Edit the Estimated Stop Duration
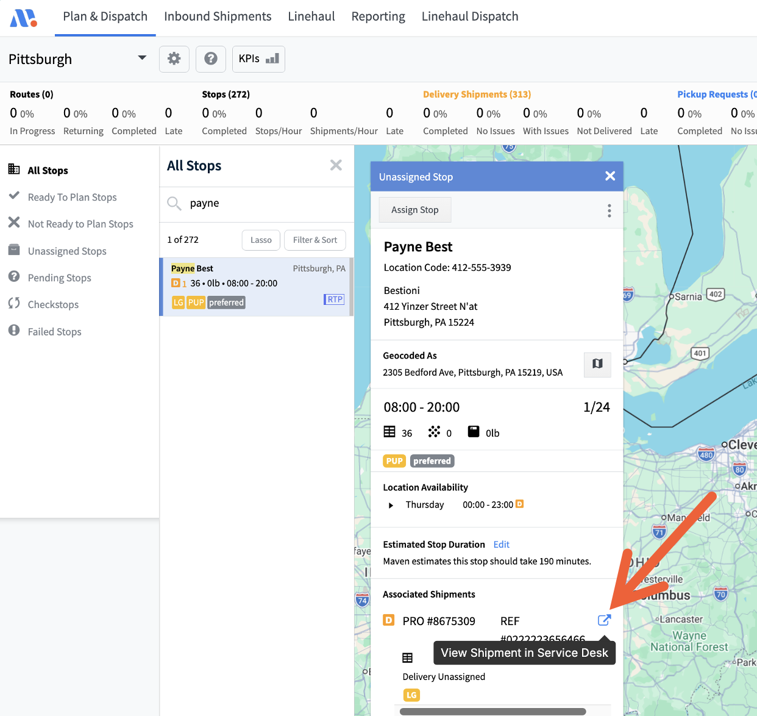Viewport: 757px width, 716px height. click(x=501, y=545)
